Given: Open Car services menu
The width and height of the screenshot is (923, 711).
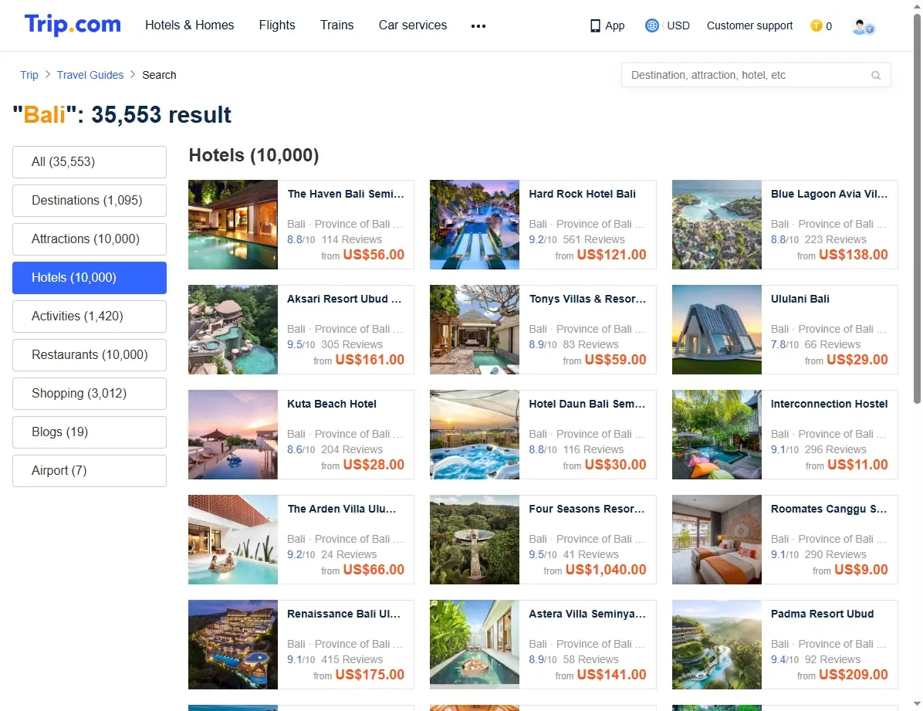Looking at the screenshot, I should click(x=413, y=25).
